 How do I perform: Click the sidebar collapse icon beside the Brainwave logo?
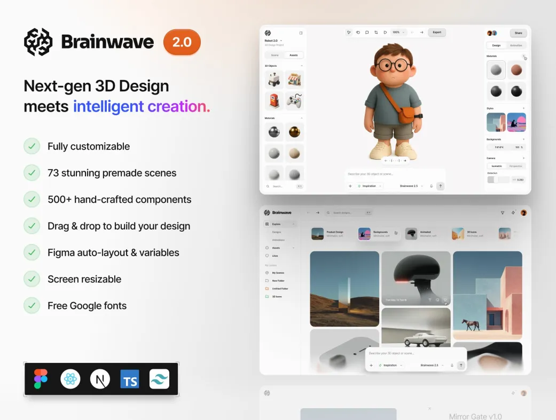coord(301,33)
